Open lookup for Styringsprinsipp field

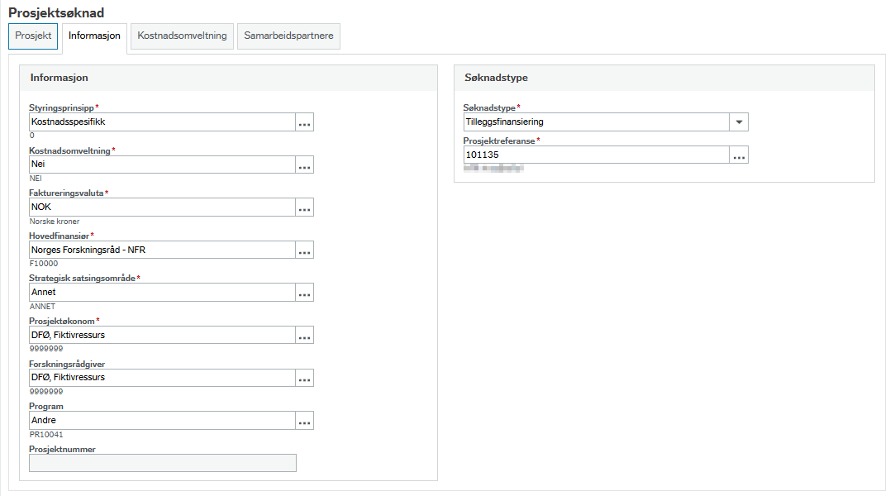point(304,122)
